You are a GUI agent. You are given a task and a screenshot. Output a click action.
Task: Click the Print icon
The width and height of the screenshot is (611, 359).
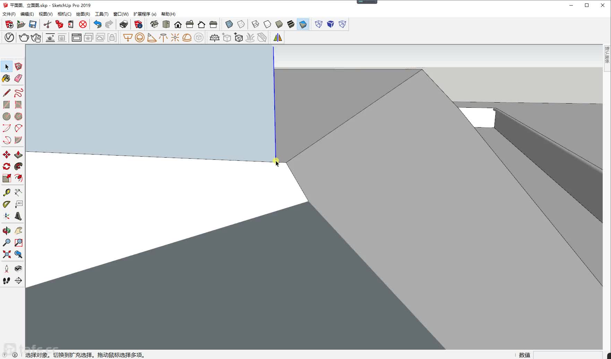tap(124, 24)
